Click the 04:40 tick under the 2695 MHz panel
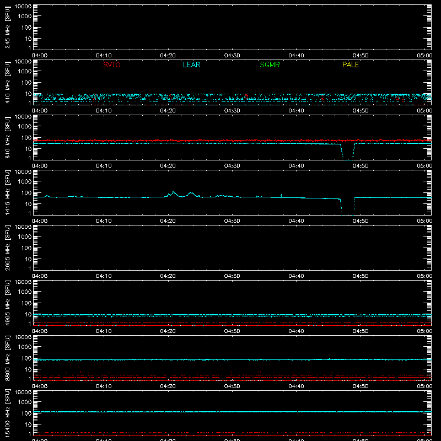Image resolution: width=441 pixels, height=441 pixels. [296, 276]
